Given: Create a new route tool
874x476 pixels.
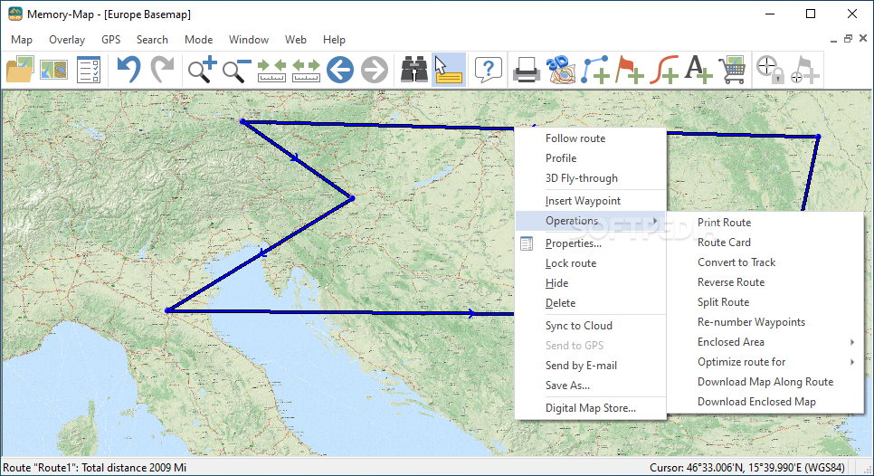Looking at the screenshot, I should point(594,70).
